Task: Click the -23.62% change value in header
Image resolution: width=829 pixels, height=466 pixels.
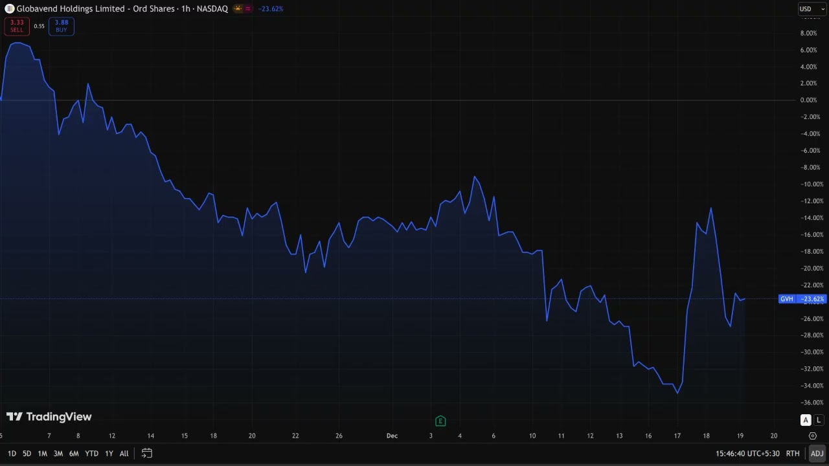Action: pos(270,9)
